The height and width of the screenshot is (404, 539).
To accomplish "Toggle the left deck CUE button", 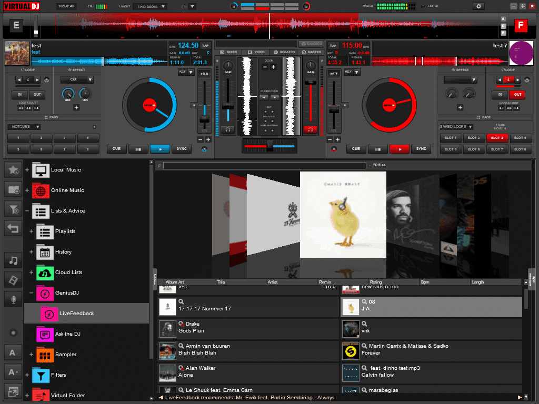I will [x=116, y=149].
